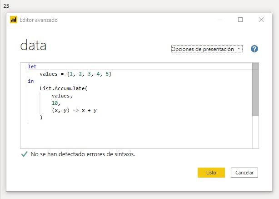
Task: Click the 'No se han detectado errores' message
Action: tap(83, 154)
